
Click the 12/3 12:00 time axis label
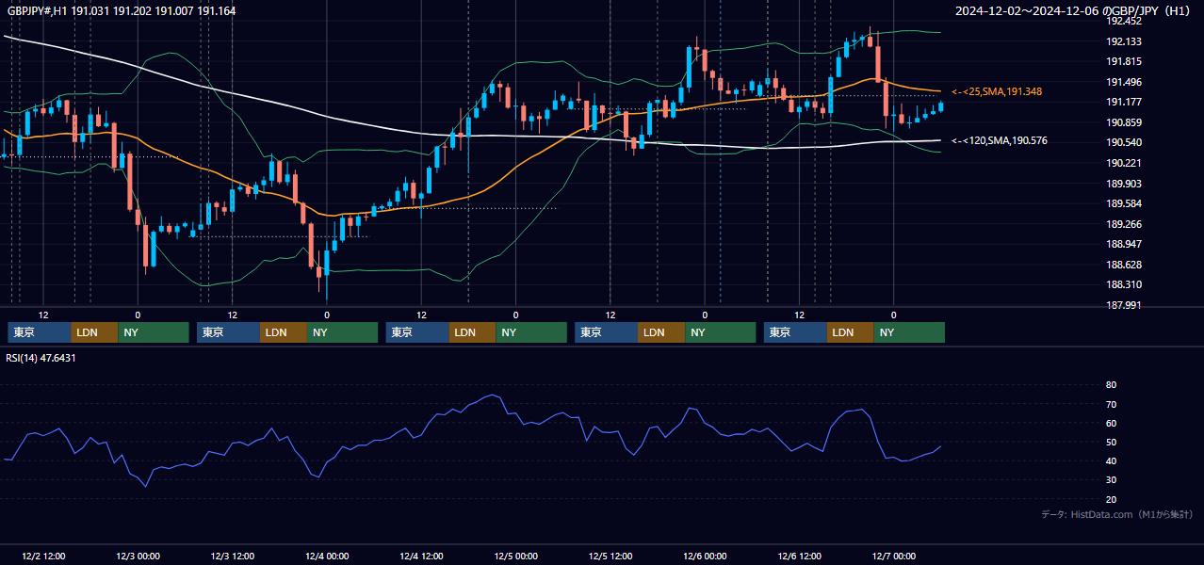(x=232, y=557)
